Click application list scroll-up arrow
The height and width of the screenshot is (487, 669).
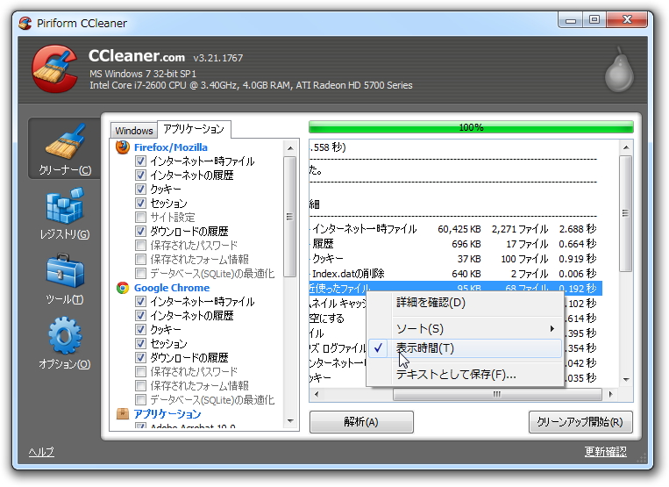tap(290, 148)
